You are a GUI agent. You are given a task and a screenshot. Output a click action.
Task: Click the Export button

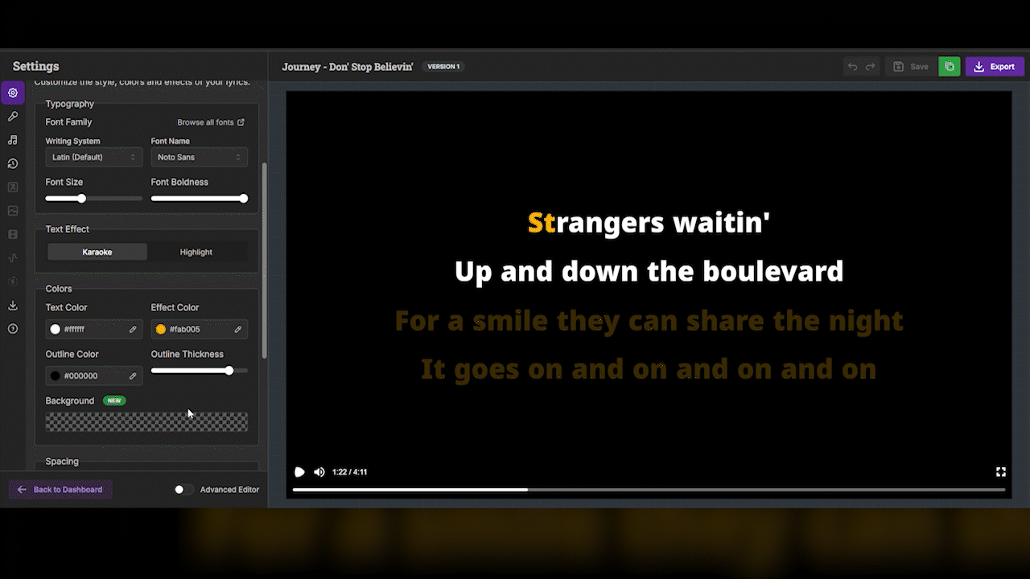point(995,67)
